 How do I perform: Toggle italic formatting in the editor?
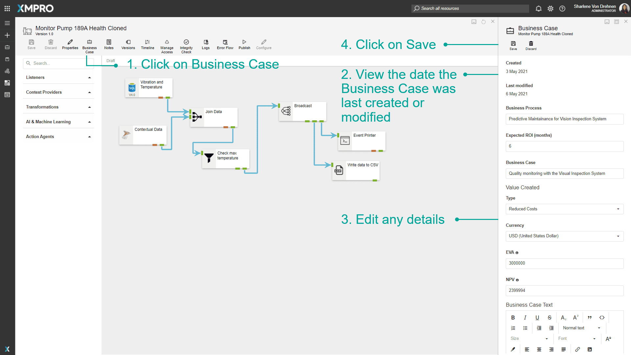coord(525,318)
